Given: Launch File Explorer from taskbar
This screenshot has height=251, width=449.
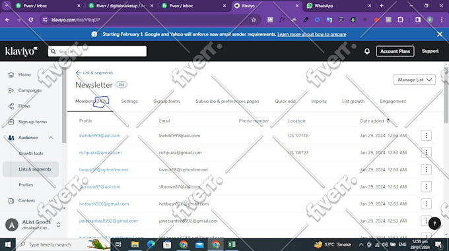Looking at the screenshot, I should coord(135,244).
